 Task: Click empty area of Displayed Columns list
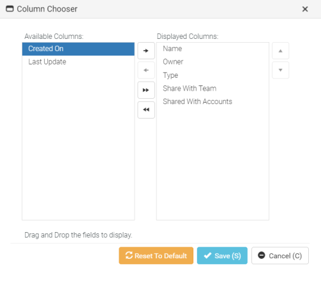tap(213, 164)
